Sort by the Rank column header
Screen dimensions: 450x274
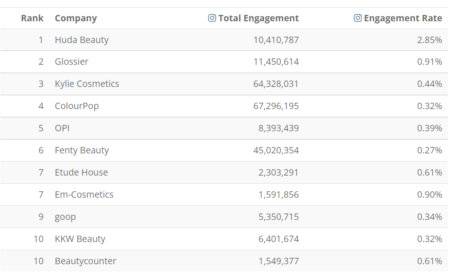(32, 18)
